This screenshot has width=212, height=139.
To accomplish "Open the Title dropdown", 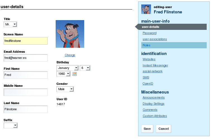I will click(x=11, y=25).
